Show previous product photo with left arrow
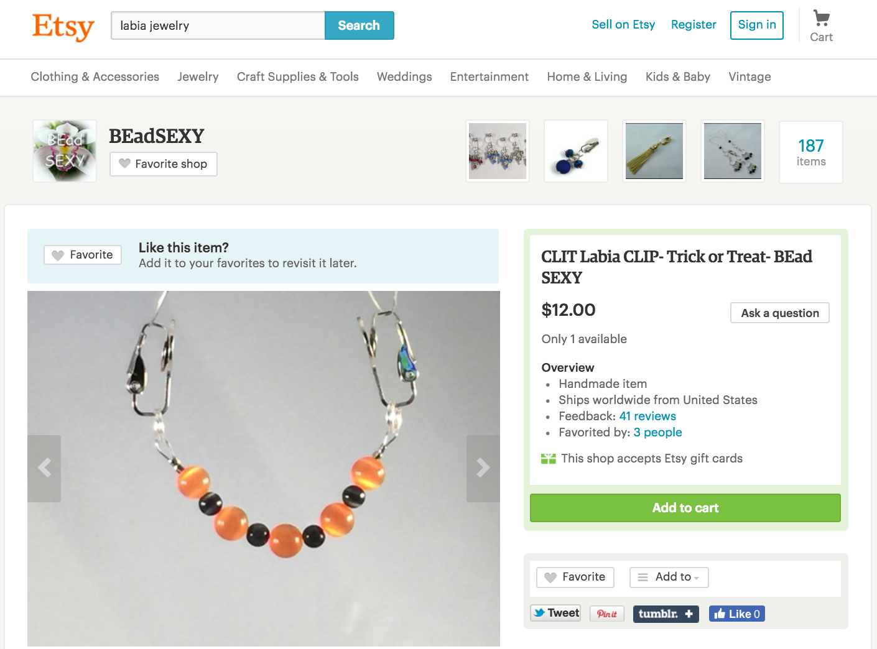The image size is (877, 649). point(44,468)
